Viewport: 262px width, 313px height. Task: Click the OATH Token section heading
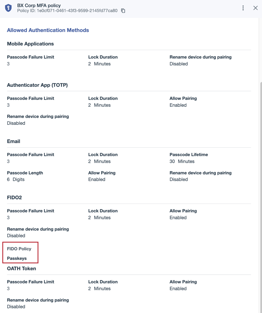[x=21, y=268]
